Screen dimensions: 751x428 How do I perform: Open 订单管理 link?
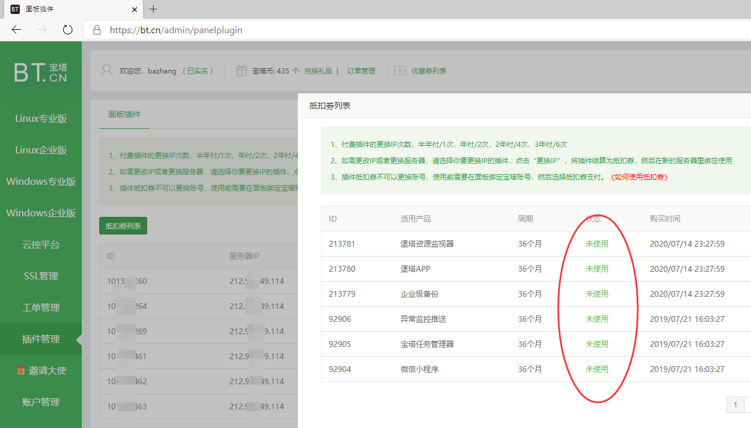tap(361, 71)
